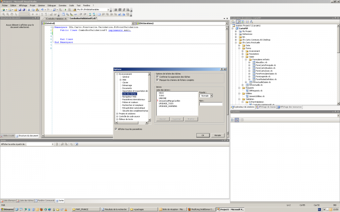Open the Déboguer menu
340x212 pixels.
(51, 6)
